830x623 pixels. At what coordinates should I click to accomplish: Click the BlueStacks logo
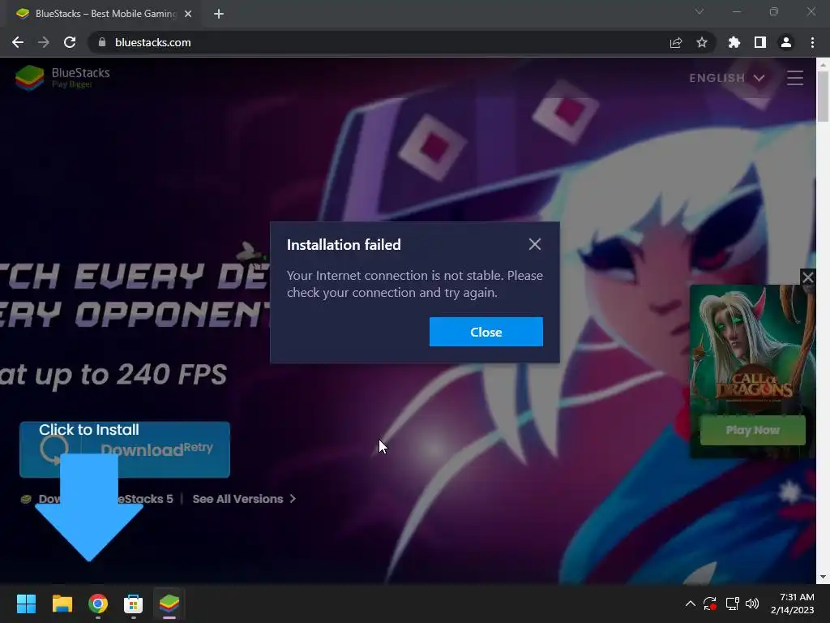click(x=62, y=78)
